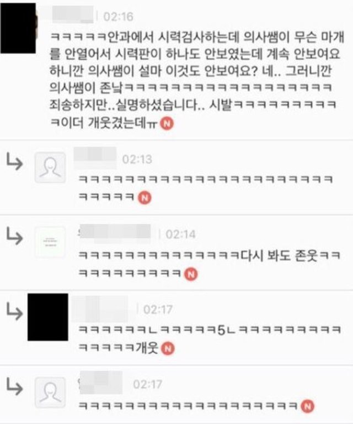
Task: Open the black profile picture of the original poster
Action: (x=18, y=28)
